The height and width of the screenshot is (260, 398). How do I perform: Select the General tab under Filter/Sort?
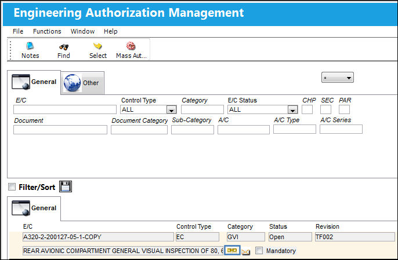click(x=34, y=208)
